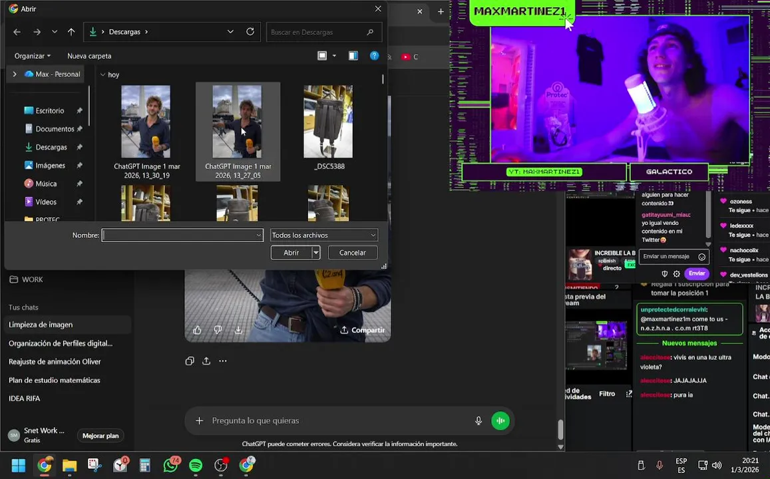The image size is (770, 479).
Task: Create a Nueva carpeta
Action: coord(89,56)
